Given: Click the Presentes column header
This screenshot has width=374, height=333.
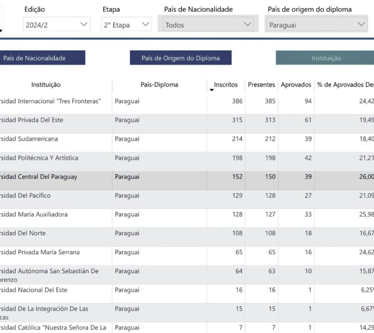Looking at the screenshot, I should click(x=261, y=85).
